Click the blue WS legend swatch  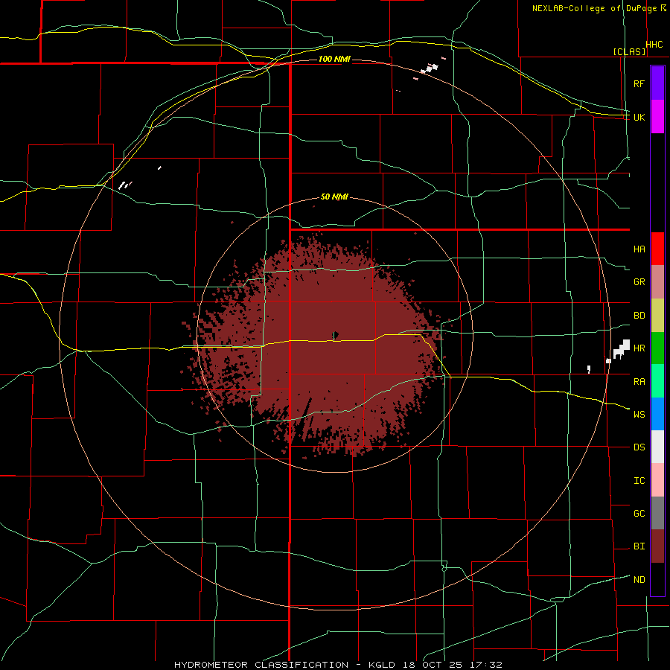tap(657, 414)
